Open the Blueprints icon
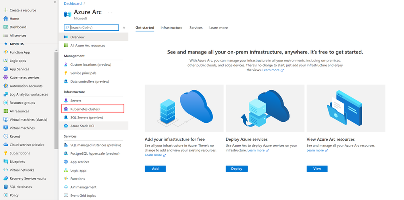This screenshot has width=404, height=200. tap(5, 162)
